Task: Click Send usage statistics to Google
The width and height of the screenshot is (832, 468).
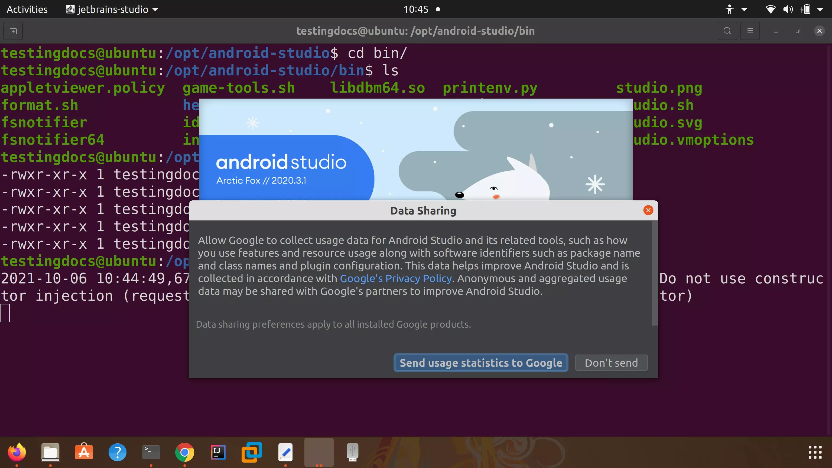Action: [480, 363]
